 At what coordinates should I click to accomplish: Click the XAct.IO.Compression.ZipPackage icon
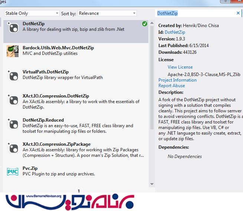pyautogui.click(x=13, y=148)
